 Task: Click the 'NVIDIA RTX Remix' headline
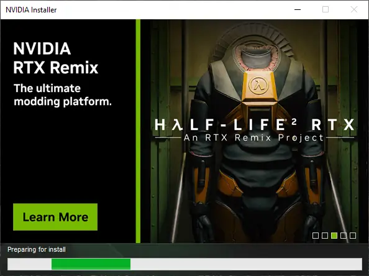pyautogui.click(x=55, y=58)
